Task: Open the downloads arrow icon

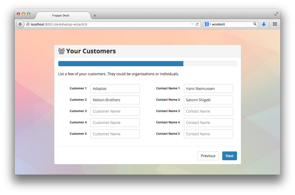Action: pos(264,24)
